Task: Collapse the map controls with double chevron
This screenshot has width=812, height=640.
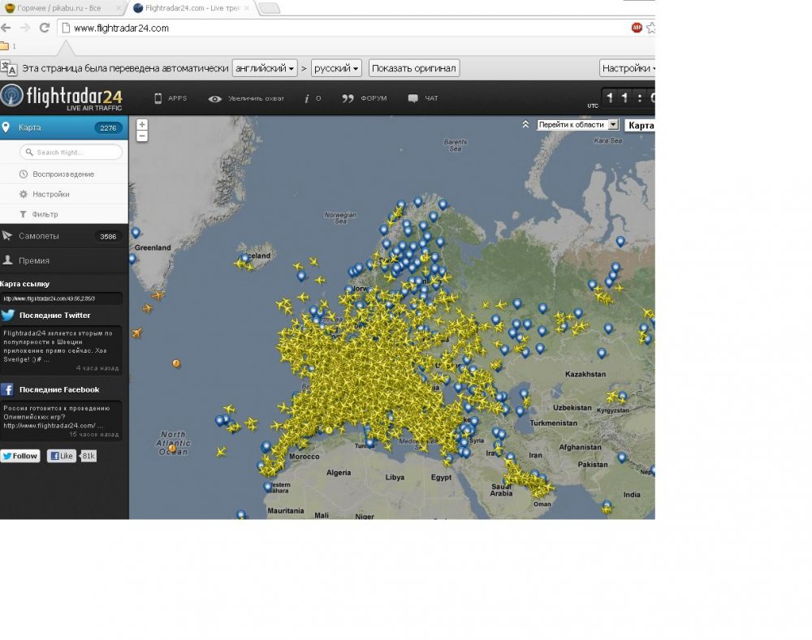Action: pyautogui.click(x=525, y=125)
